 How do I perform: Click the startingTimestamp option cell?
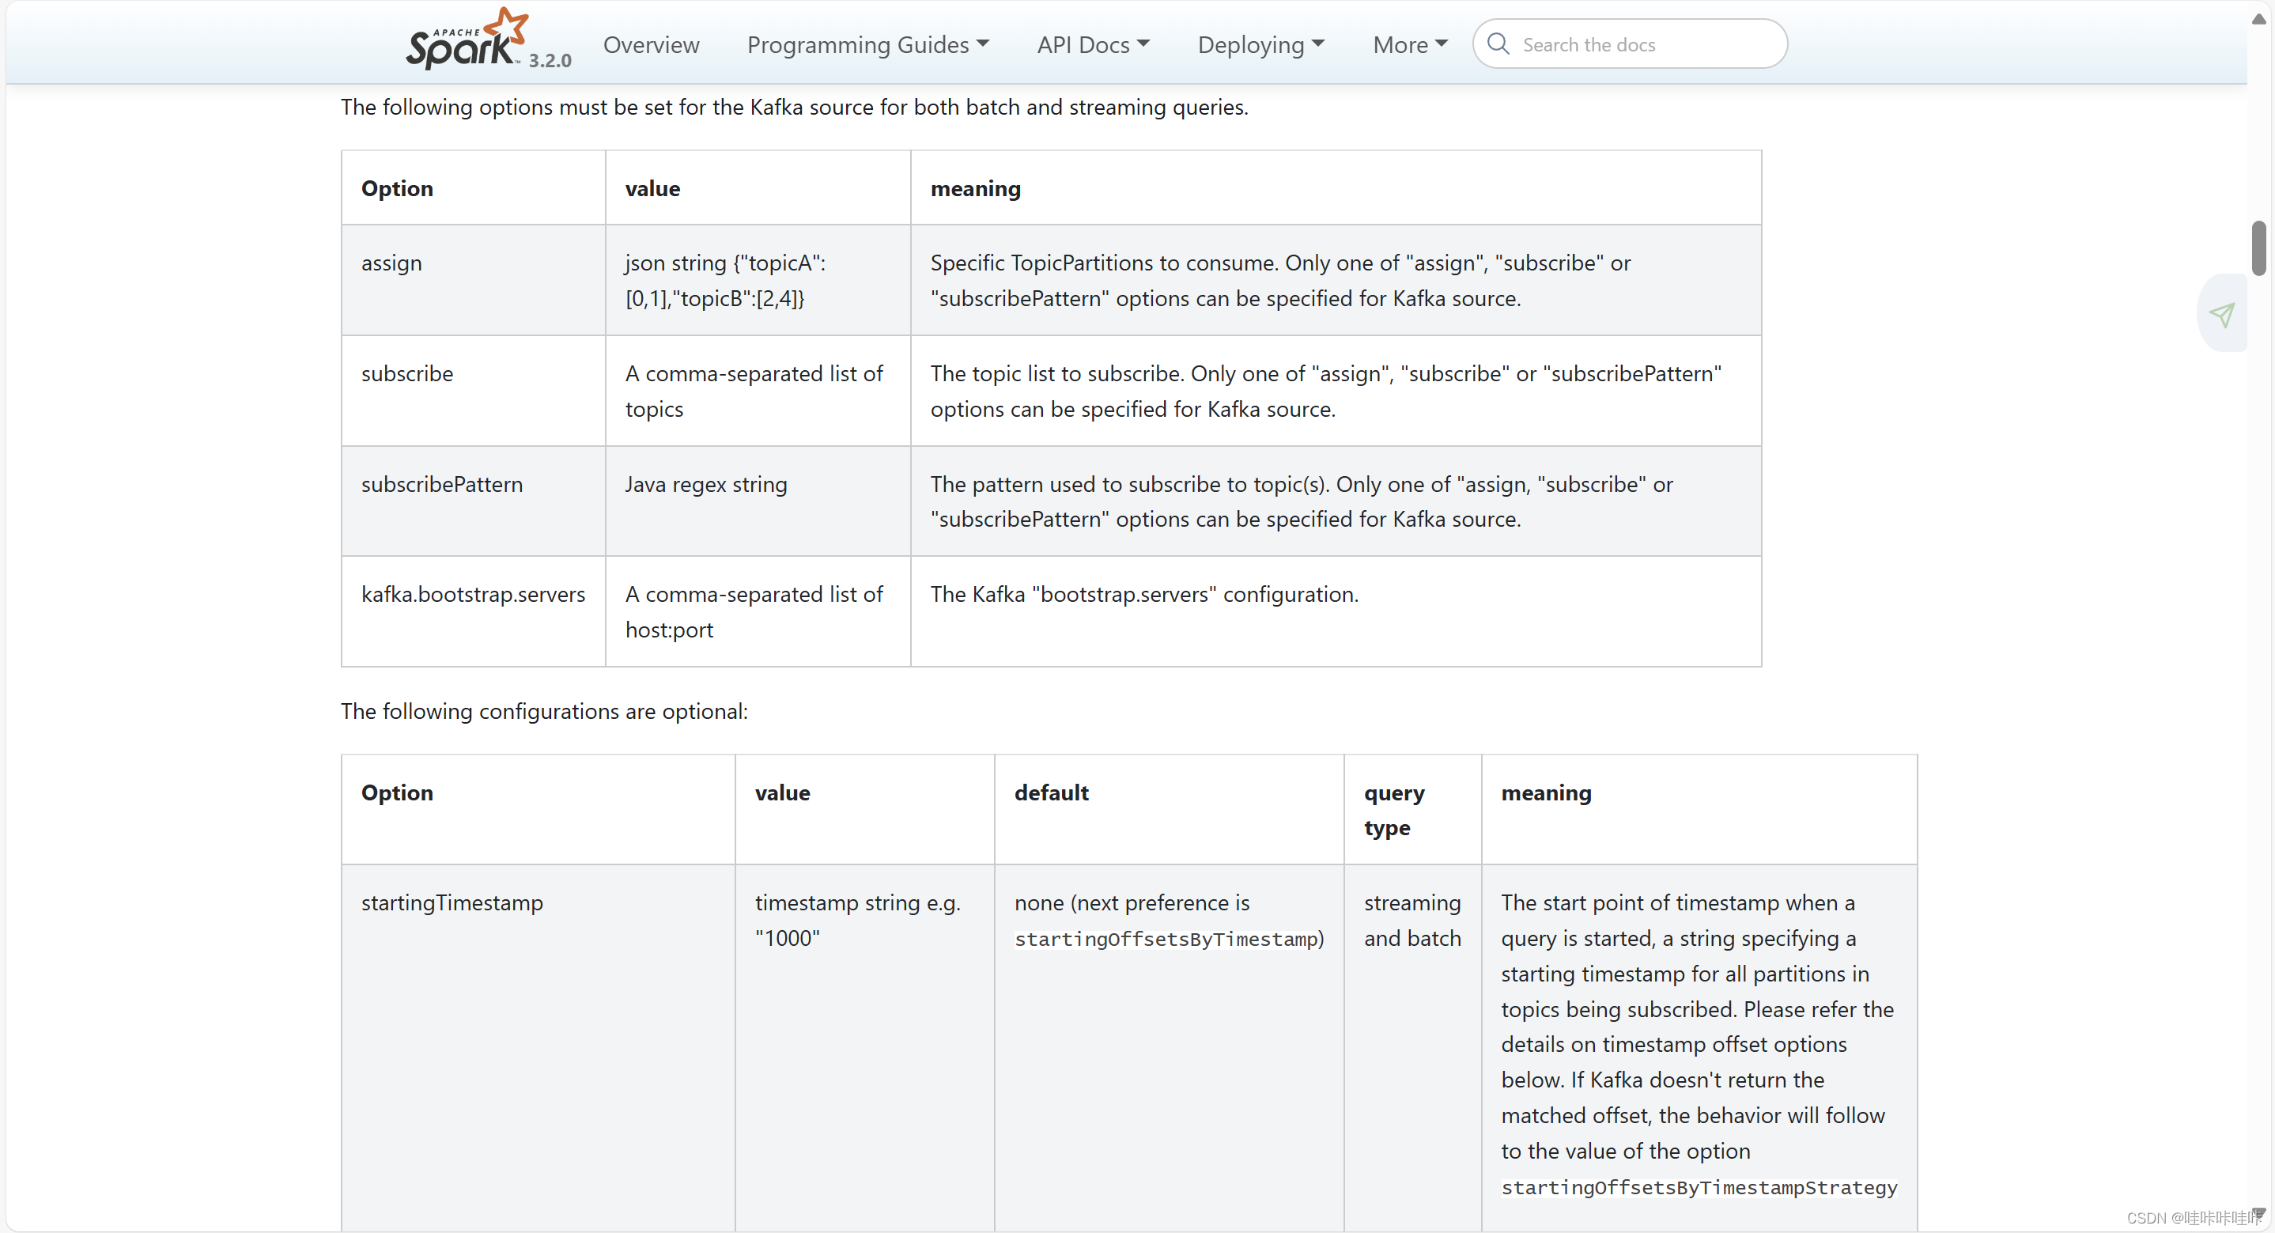tap(452, 902)
